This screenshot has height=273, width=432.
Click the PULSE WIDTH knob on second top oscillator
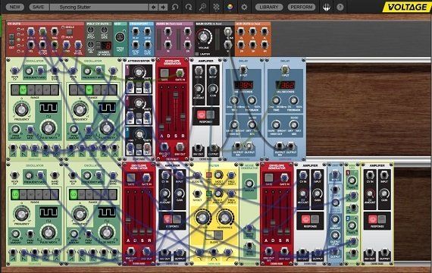coord(106,127)
